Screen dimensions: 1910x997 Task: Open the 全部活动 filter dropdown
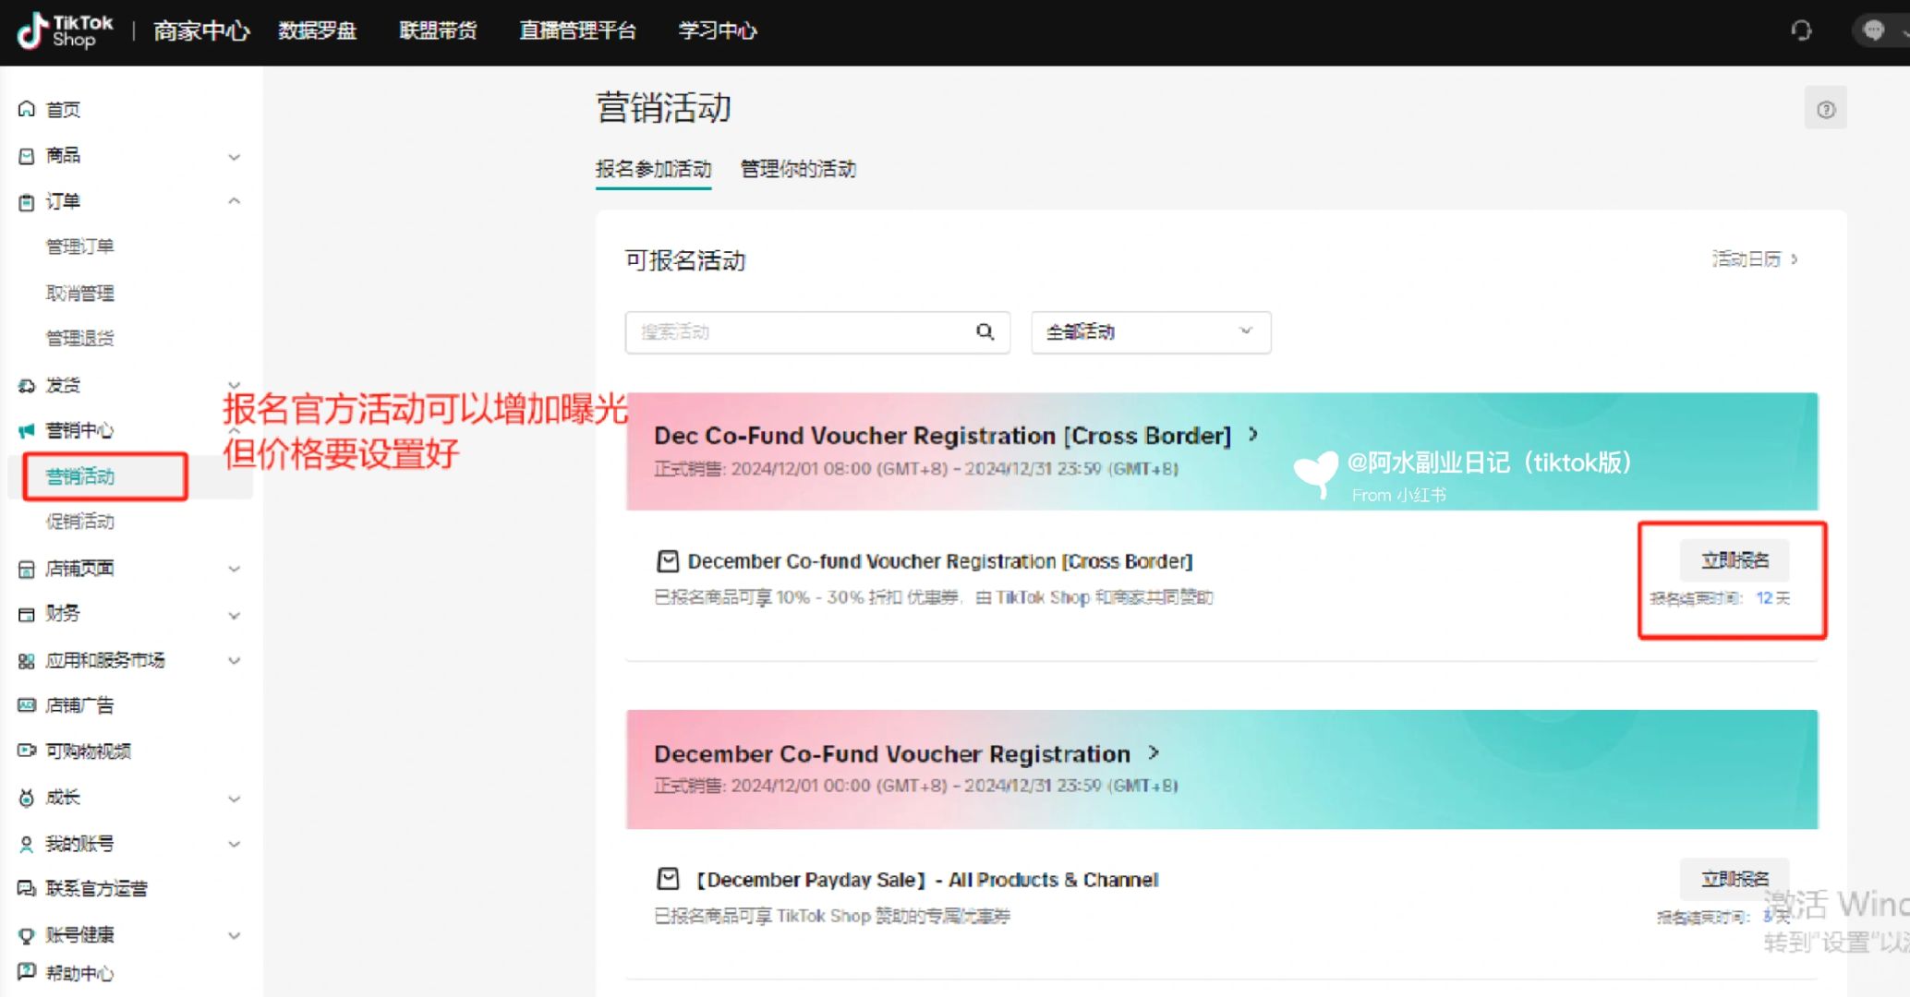pyautogui.click(x=1151, y=331)
